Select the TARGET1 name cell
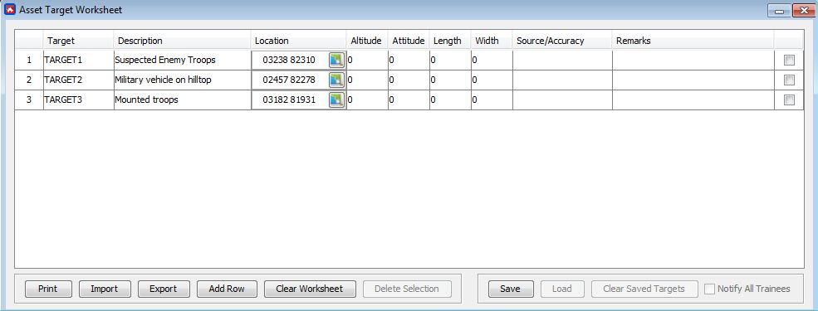The image size is (818, 311). (78, 61)
